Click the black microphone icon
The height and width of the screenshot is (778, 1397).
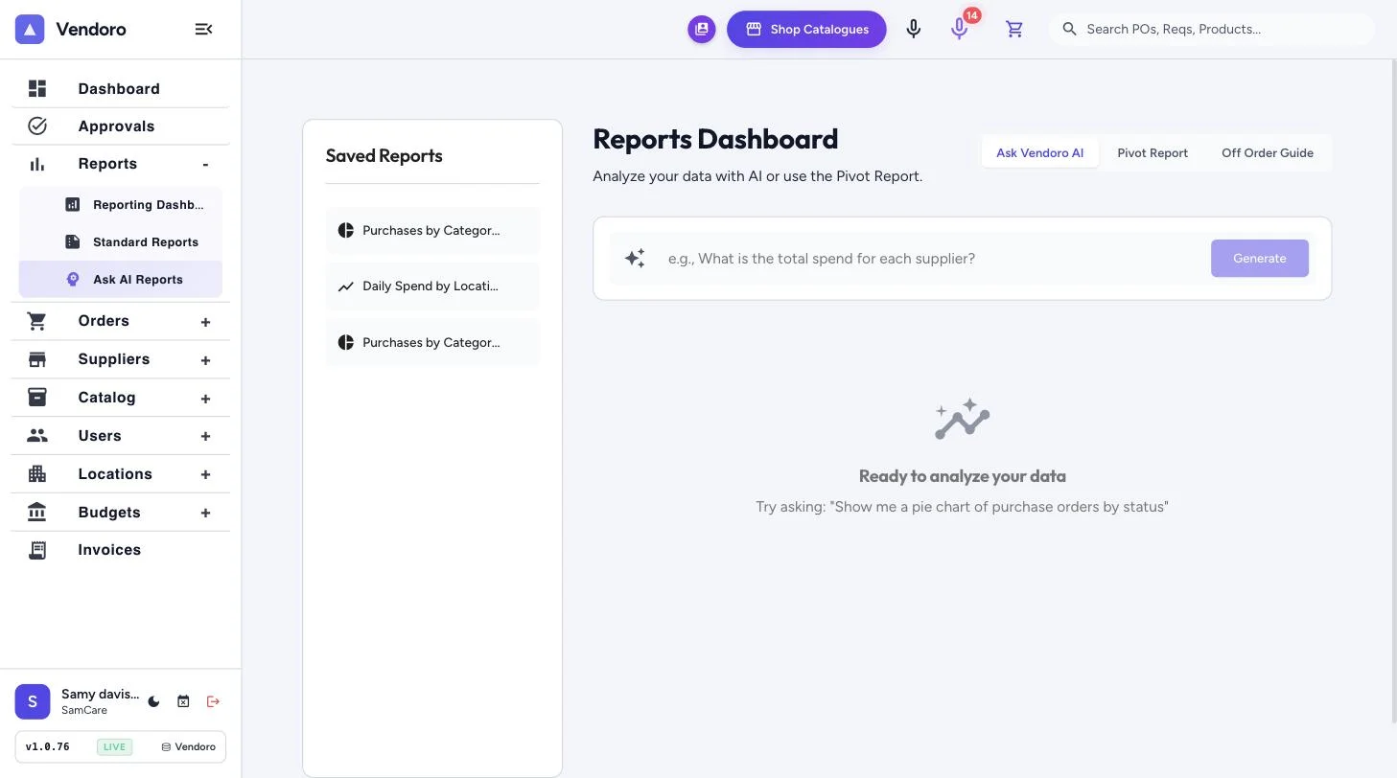pos(914,30)
